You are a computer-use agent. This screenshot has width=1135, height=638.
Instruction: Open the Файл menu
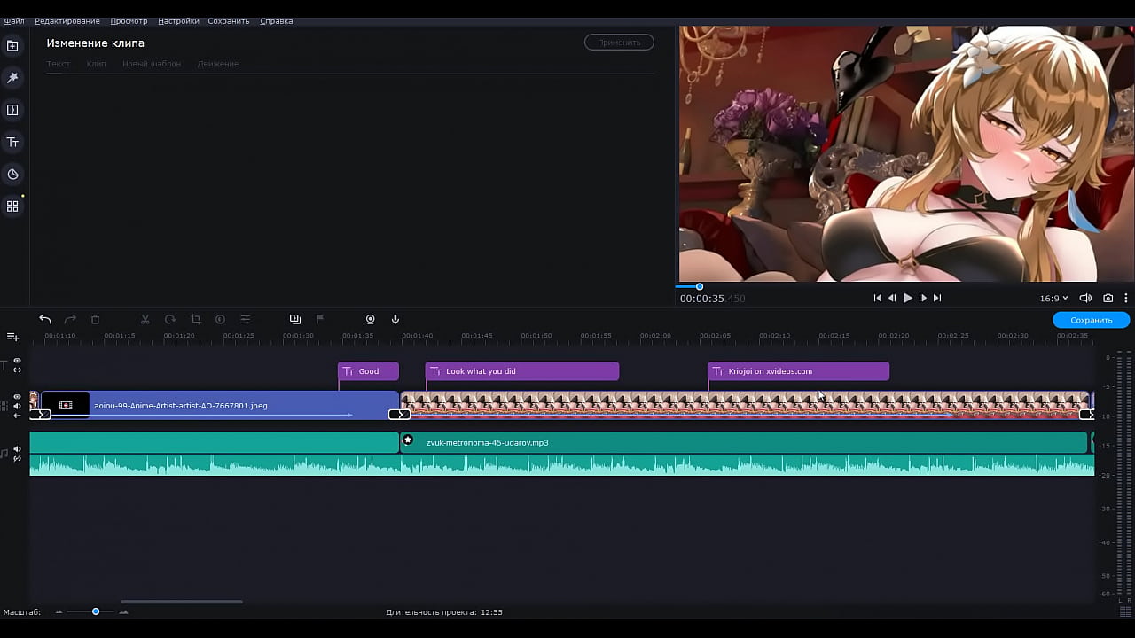pyautogui.click(x=14, y=21)
